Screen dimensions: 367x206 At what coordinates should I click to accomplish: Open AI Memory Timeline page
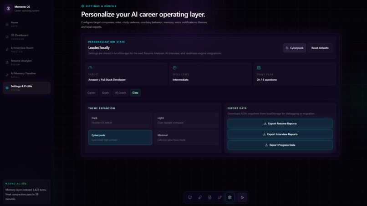coord(27,75)
